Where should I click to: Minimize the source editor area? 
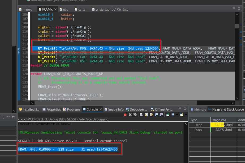click(x=234, y=8)
